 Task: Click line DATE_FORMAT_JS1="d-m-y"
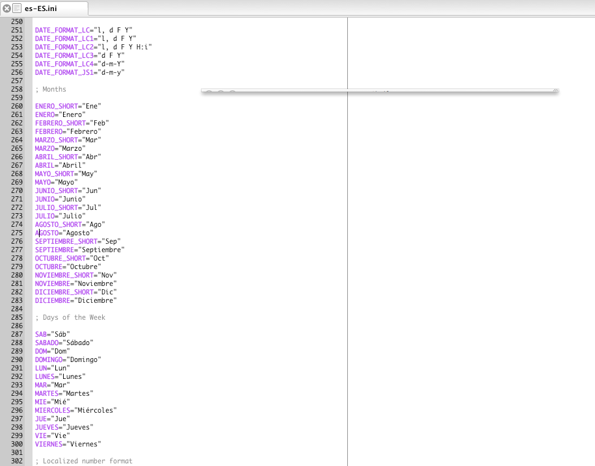80,72
